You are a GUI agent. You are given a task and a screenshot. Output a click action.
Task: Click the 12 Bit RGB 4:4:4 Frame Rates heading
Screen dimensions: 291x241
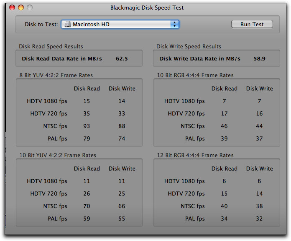[x=195, y=155]
